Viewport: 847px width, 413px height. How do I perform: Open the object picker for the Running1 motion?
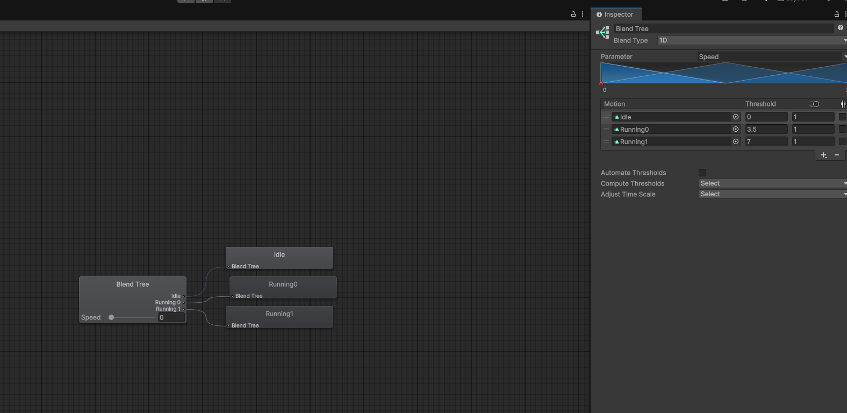[x=736, y=141]
